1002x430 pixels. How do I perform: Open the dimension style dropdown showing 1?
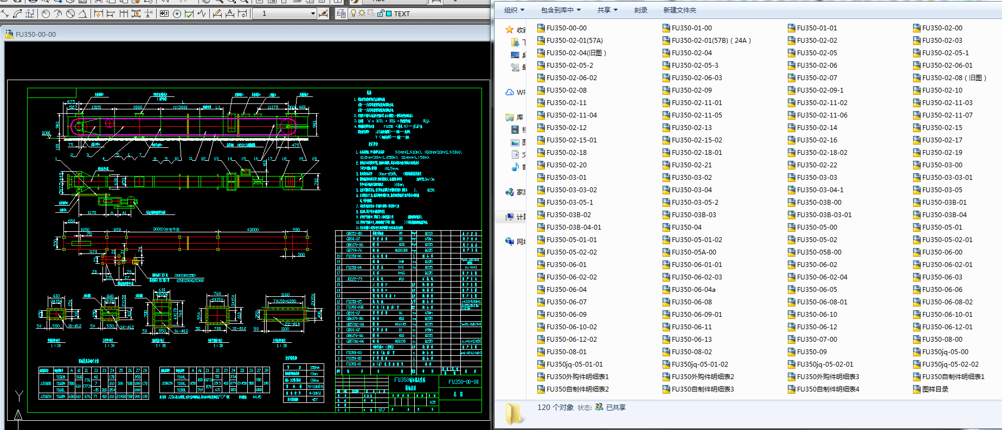click(313, 14)
